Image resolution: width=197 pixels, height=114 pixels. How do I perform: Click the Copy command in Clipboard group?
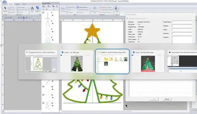(x=12, y=10)
